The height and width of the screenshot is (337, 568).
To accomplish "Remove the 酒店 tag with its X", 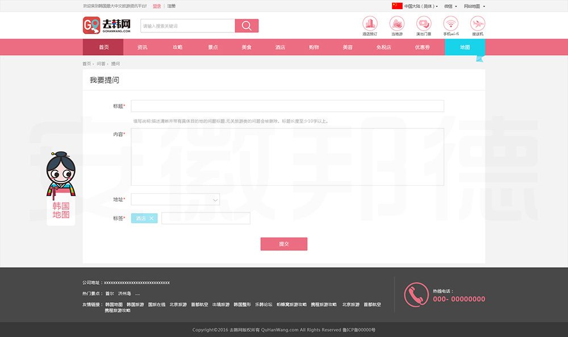I will [x=151, y=218].
